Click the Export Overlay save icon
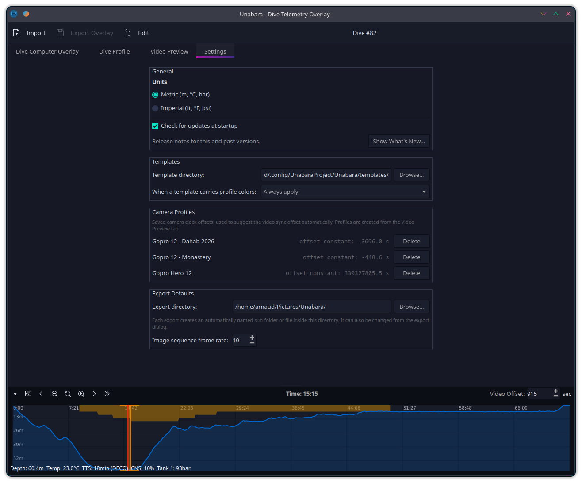 click(60, 33)
